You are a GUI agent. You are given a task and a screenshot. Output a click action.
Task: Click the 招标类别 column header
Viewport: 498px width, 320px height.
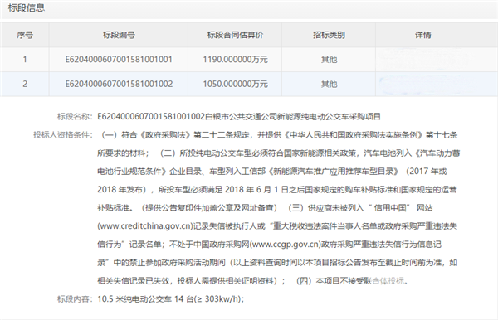coord(329,35)
